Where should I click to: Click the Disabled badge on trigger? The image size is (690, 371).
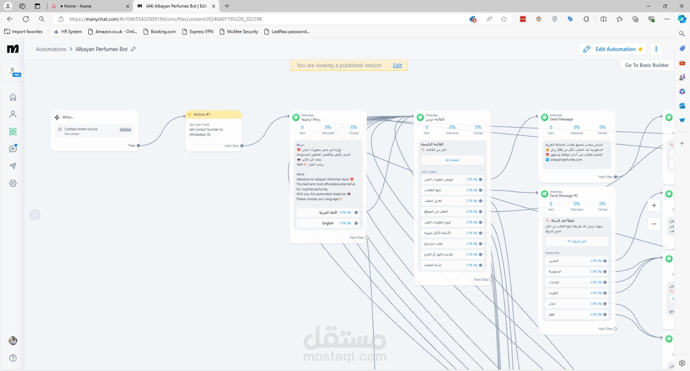125,129
